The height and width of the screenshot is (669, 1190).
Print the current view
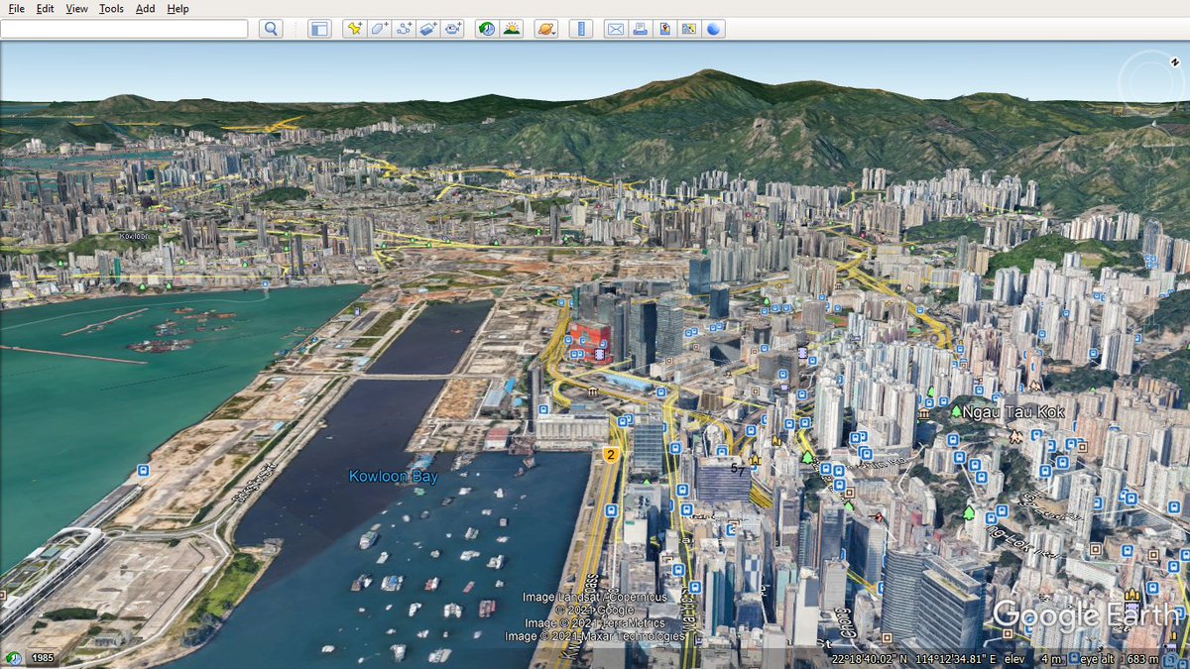(639, 29)
